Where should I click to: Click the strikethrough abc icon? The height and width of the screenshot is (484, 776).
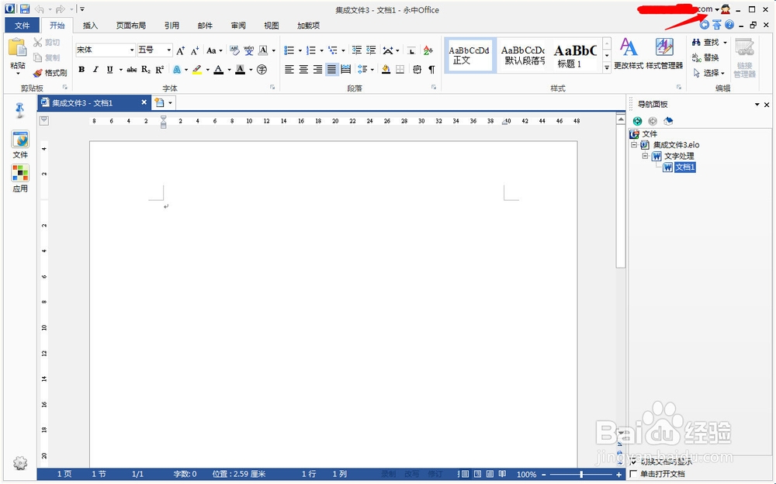tap(132, 70)
